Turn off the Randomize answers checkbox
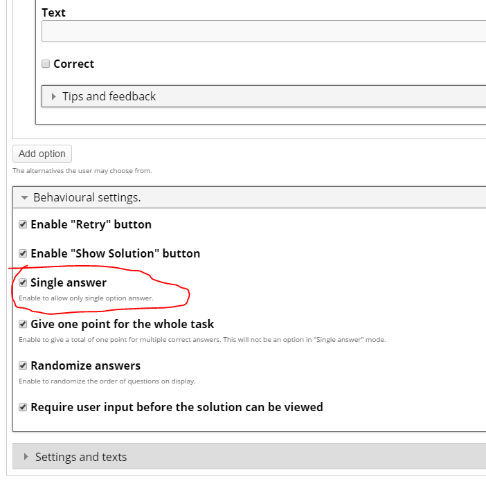Viewport: 486px width, 488px height. click(x=23, y=365)
